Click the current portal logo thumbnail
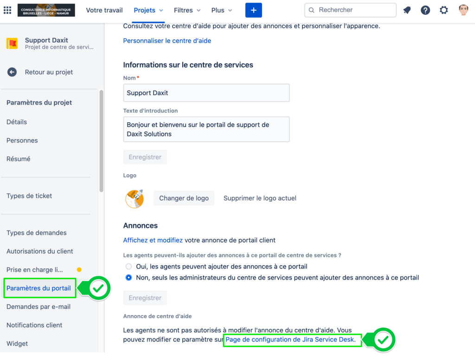This screenshot has height=362, width=475. [135, 199]
